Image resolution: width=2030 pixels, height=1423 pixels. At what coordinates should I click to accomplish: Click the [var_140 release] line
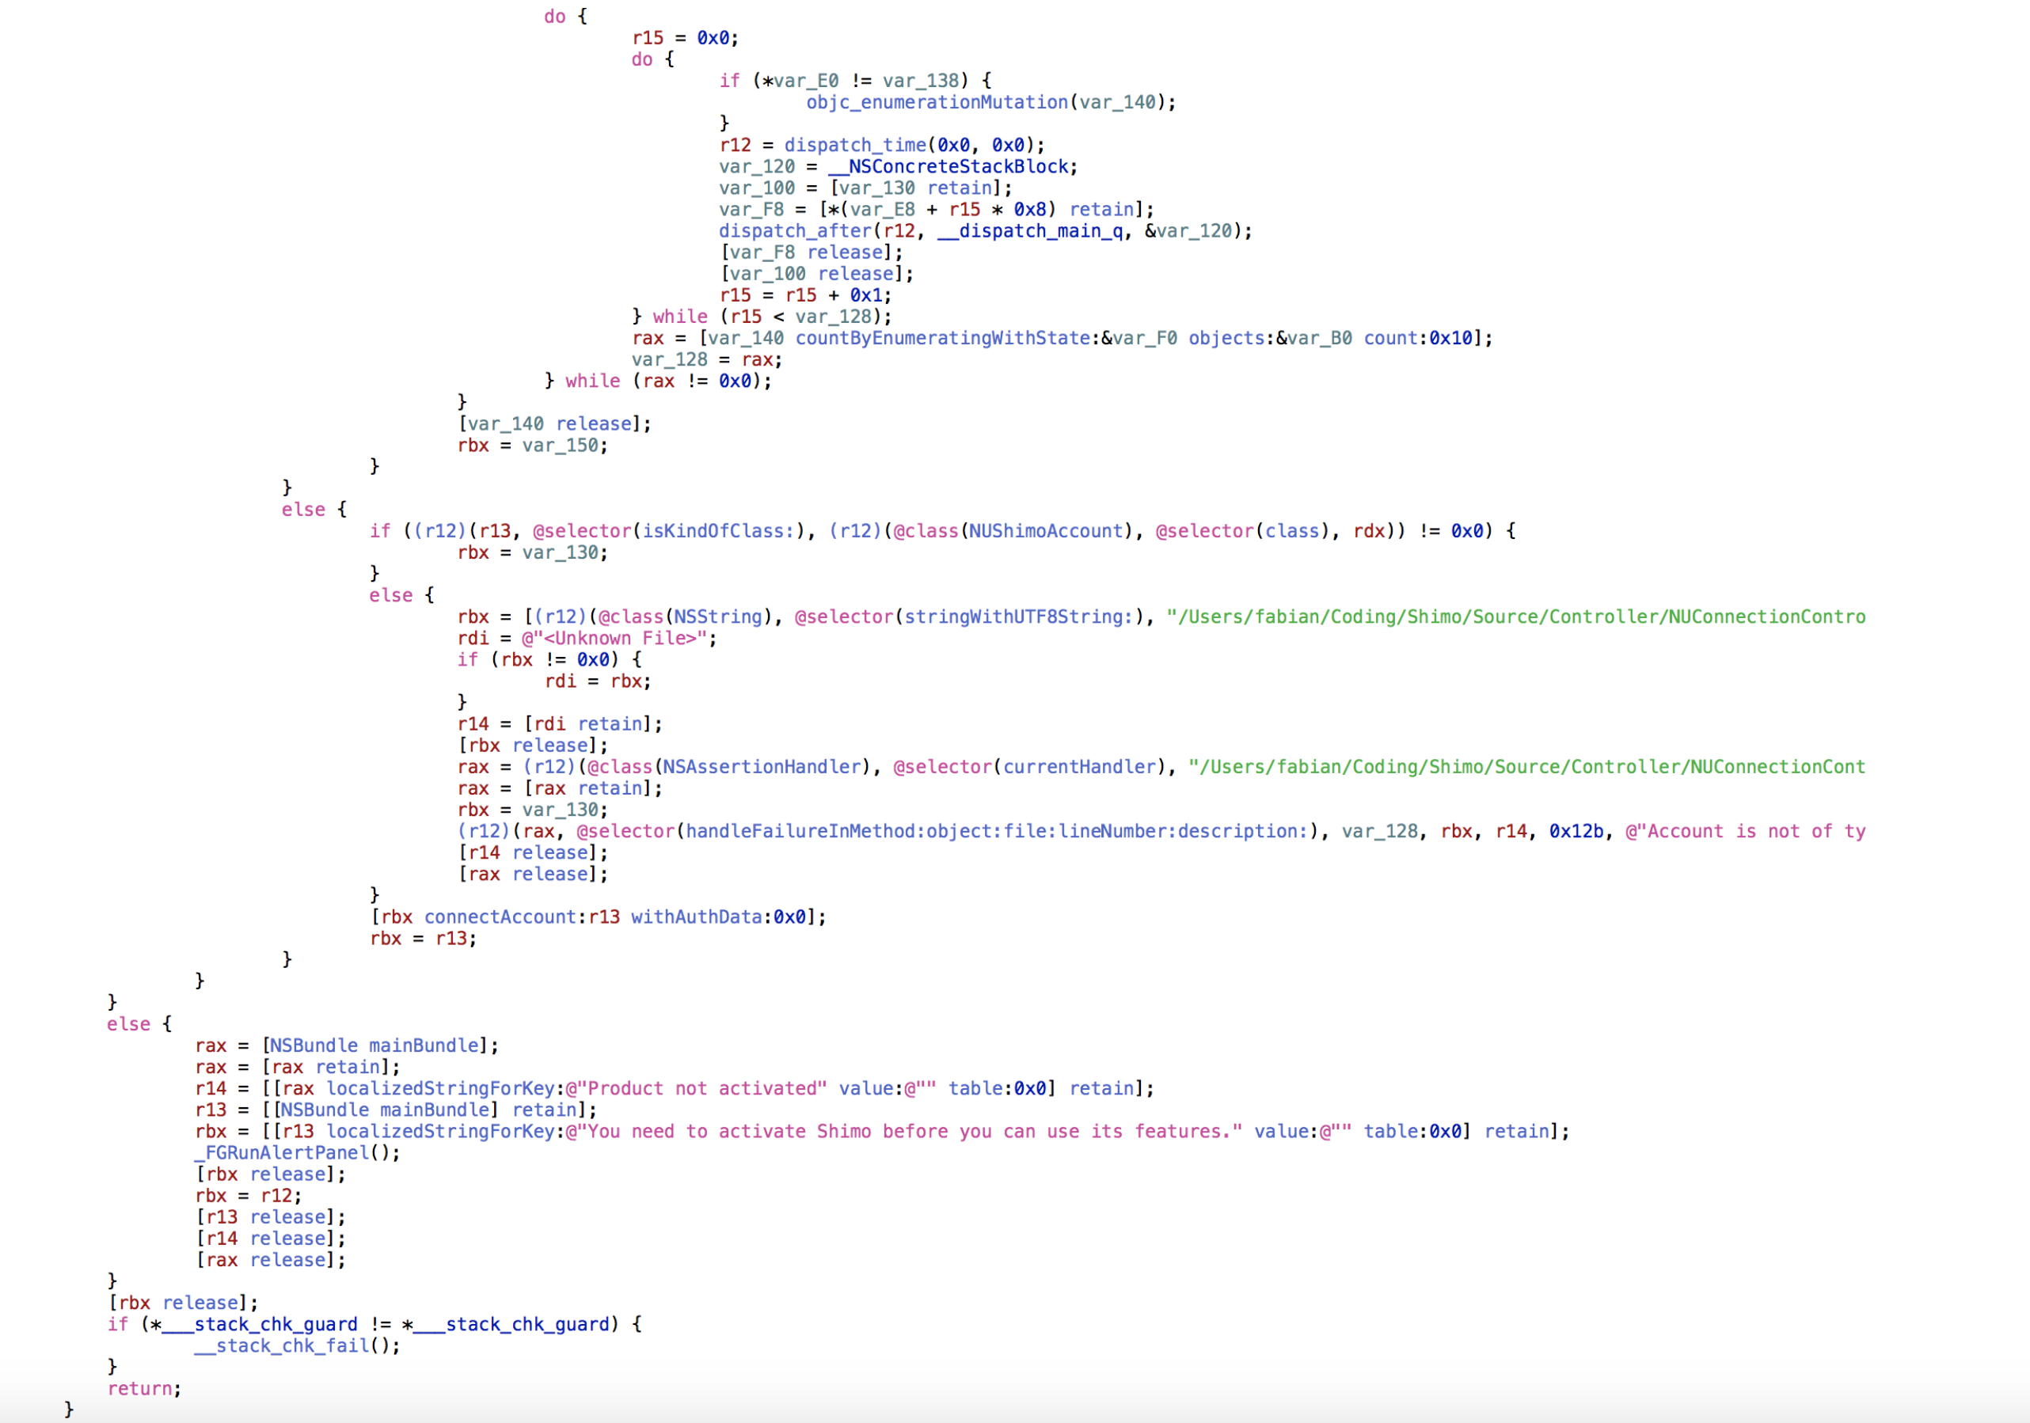click(554, 423)
